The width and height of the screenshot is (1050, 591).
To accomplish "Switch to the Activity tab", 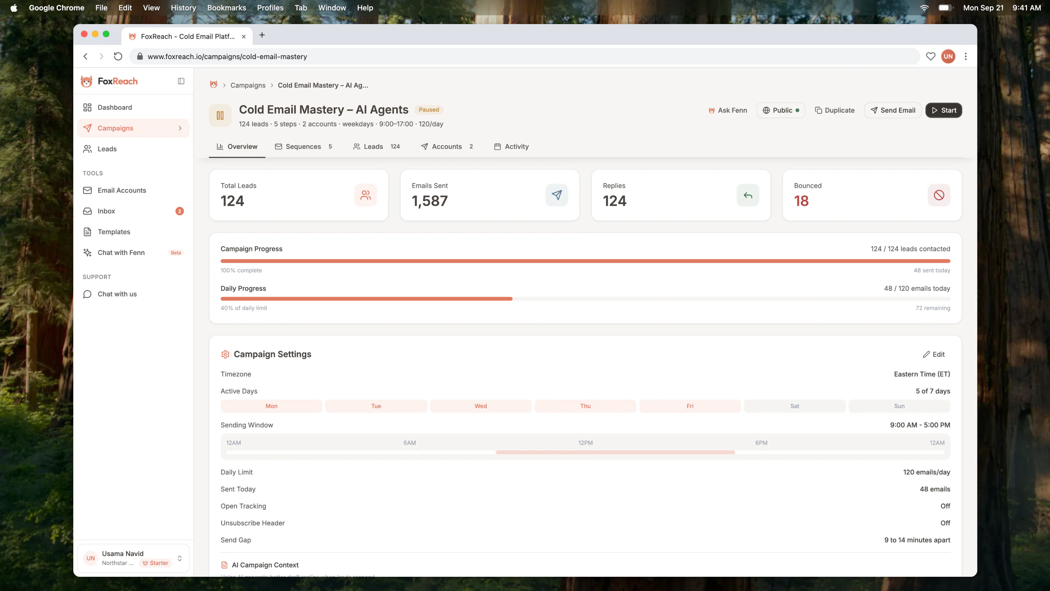I will (511, 146).
